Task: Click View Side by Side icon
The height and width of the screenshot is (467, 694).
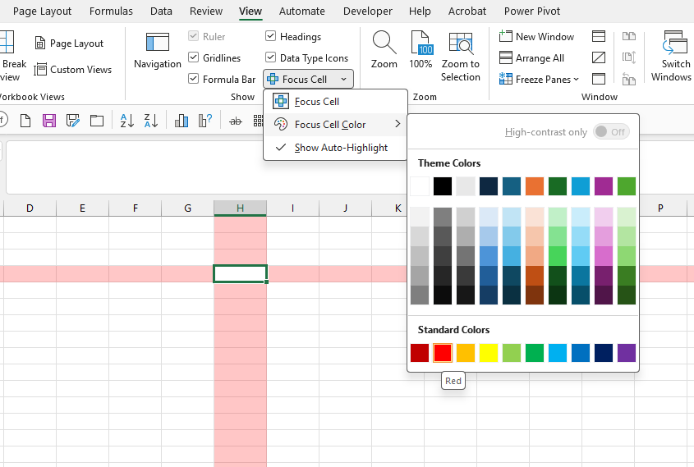Action: [x=629, y=36]
